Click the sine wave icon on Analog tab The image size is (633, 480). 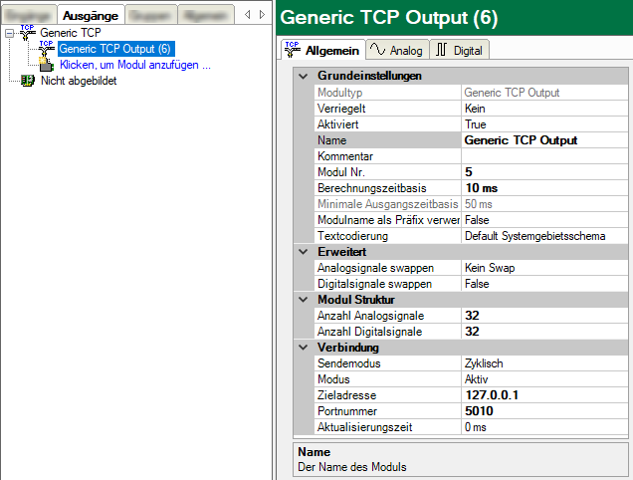[x=377, y=49]
